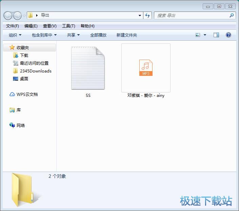Click the change view icon
The image size is (239, 211).
coord(198,35)
